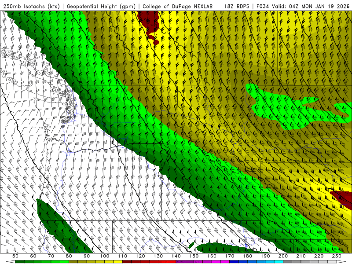Click the 130 label on the color scale

(x=158, y=256)
